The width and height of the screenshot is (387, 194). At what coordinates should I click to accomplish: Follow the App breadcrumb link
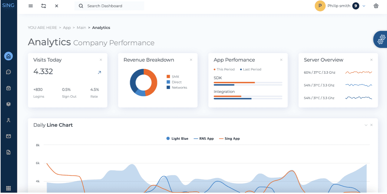tap(67, 27)
